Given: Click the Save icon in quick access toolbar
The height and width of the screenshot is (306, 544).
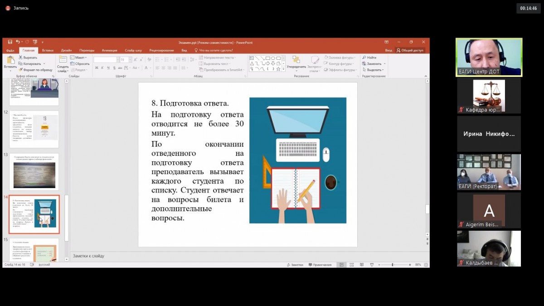Looking at the screenshot, I should click(10, 42).
